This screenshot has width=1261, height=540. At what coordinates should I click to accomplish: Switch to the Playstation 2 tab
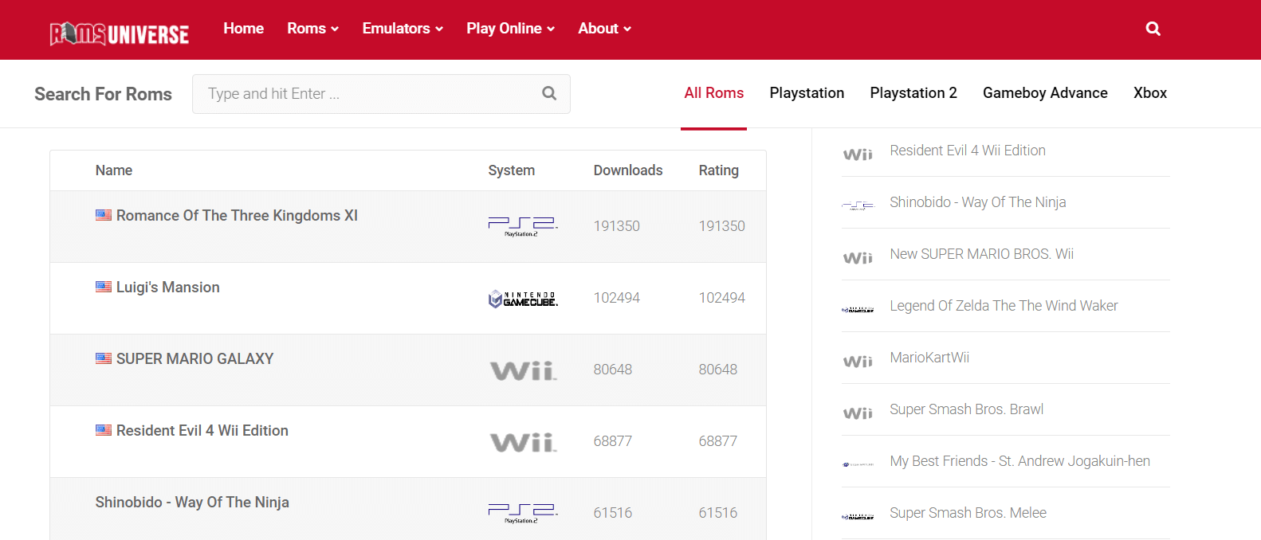click(x=913, y=93)
